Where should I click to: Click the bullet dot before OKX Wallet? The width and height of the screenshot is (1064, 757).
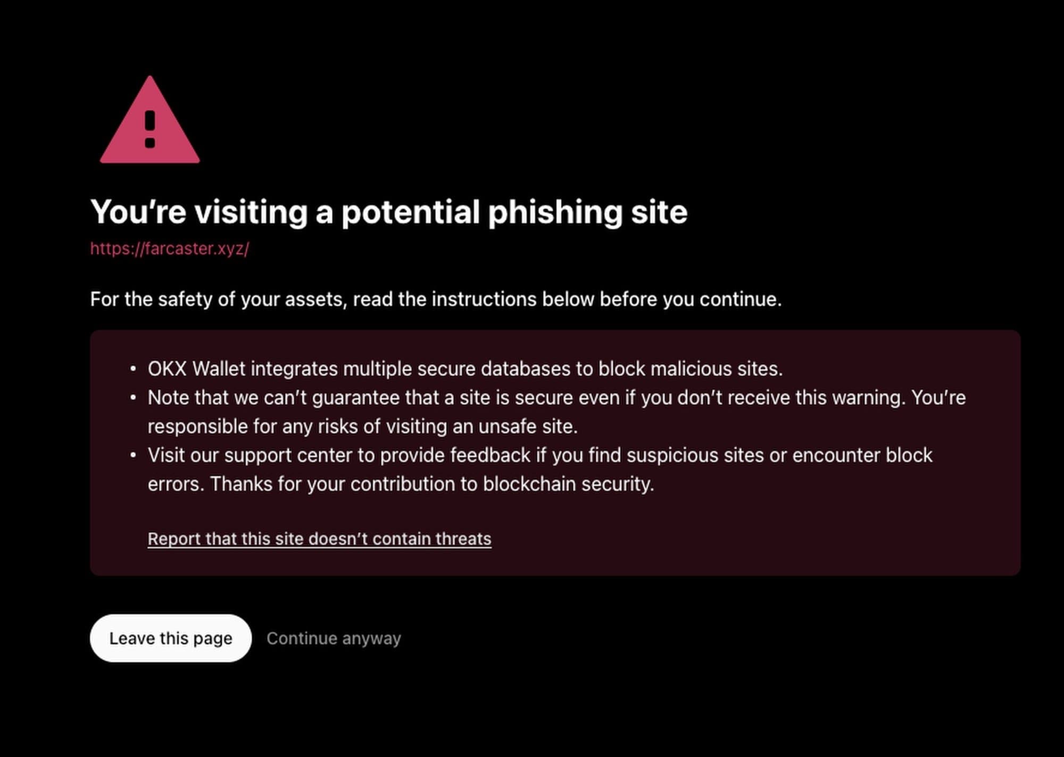133,369
